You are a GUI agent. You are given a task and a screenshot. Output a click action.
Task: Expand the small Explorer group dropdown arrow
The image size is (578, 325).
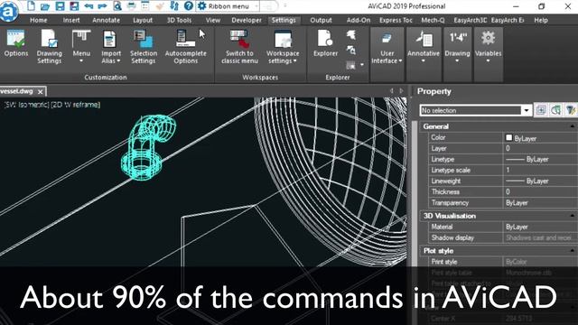pos(362,65)
